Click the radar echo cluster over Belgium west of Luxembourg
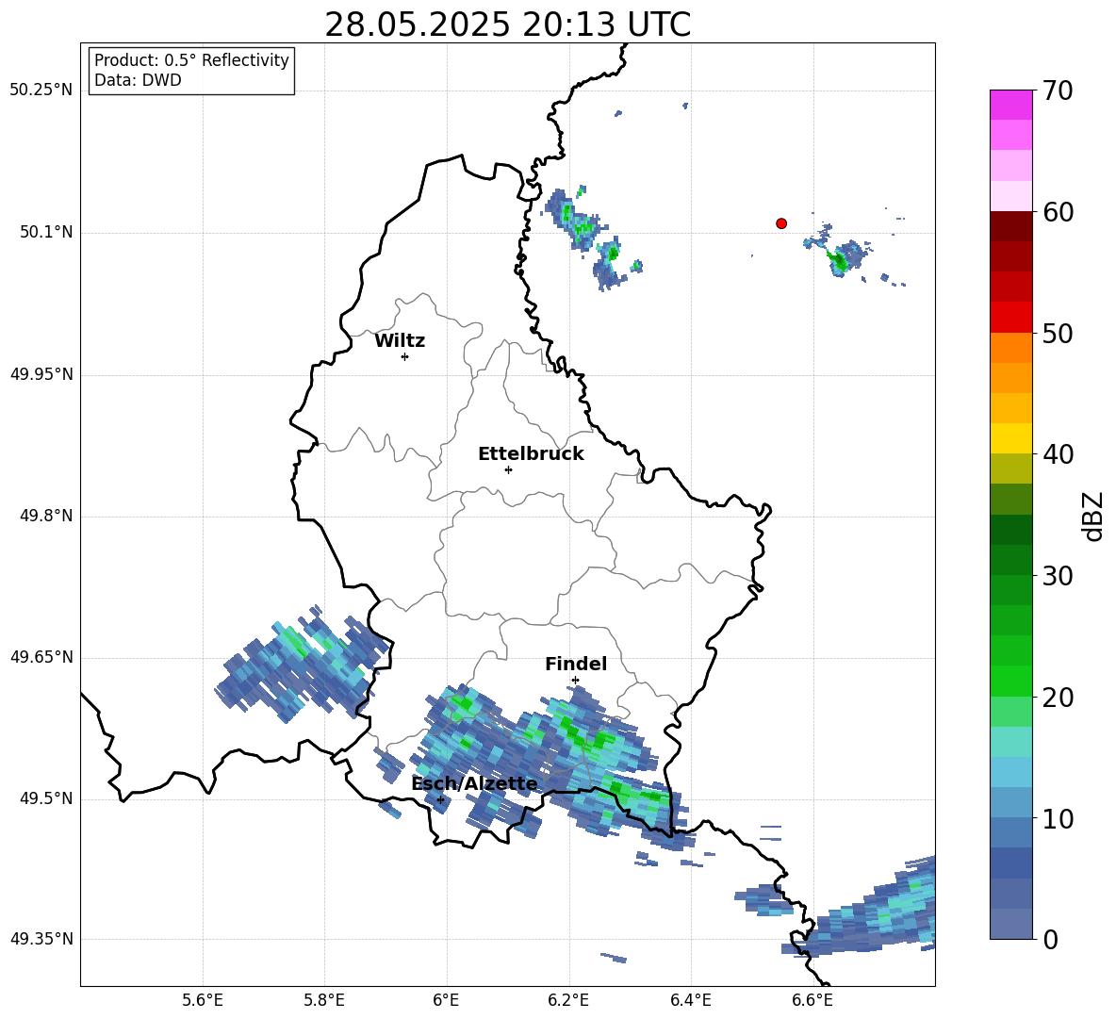This screenshot has width=1116, height=1019. click(x=303, y=666)
